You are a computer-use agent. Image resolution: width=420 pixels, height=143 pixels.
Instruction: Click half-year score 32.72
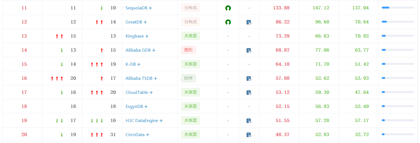pyautogui.click(x=362, y=135)
